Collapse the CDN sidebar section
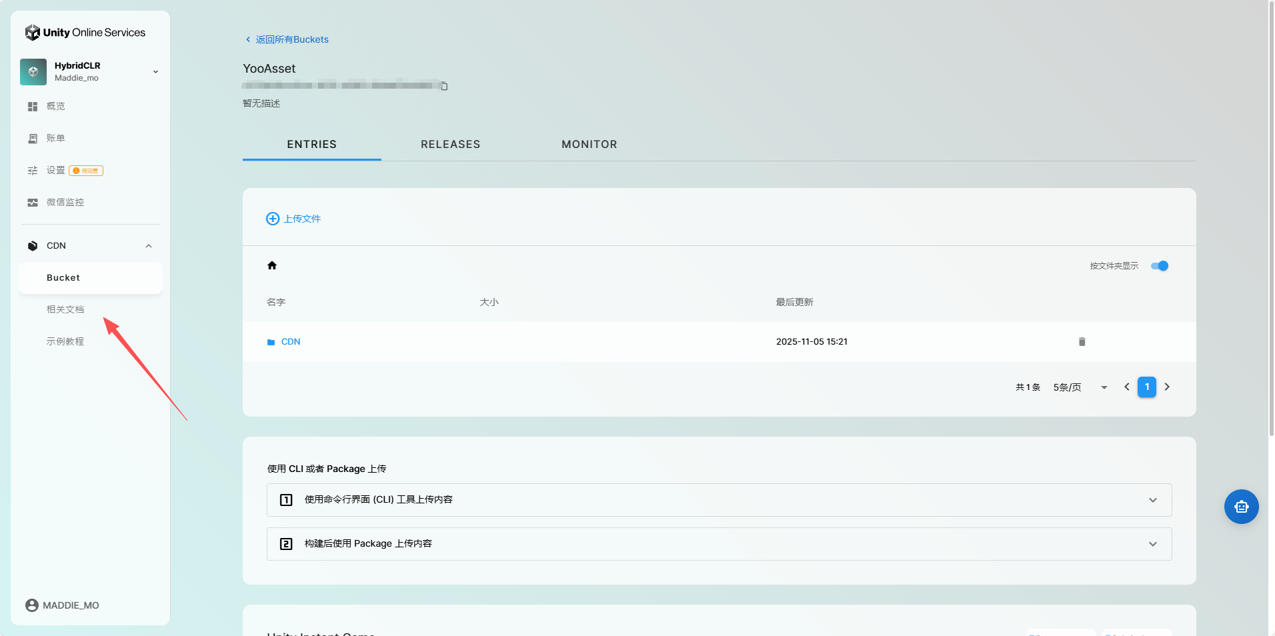Screen dimensions: 1275x636 (x=149, y=246)
